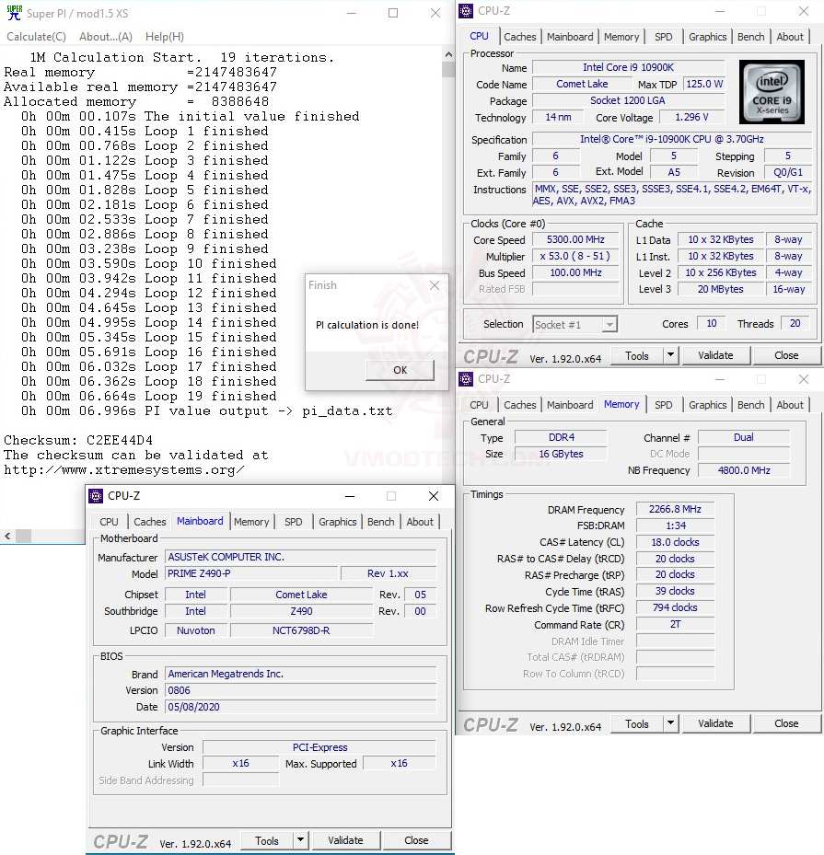Switch to the Bench tab
The image size is (824, 855).
click(x=750, y=36)
